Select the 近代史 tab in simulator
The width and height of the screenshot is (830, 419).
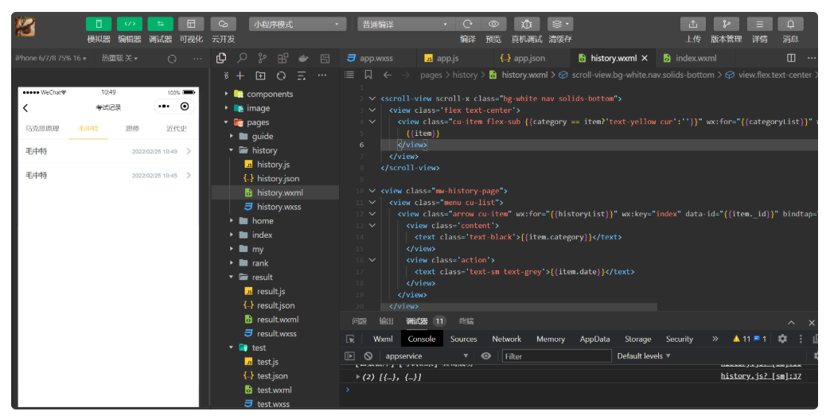(177, 129)
